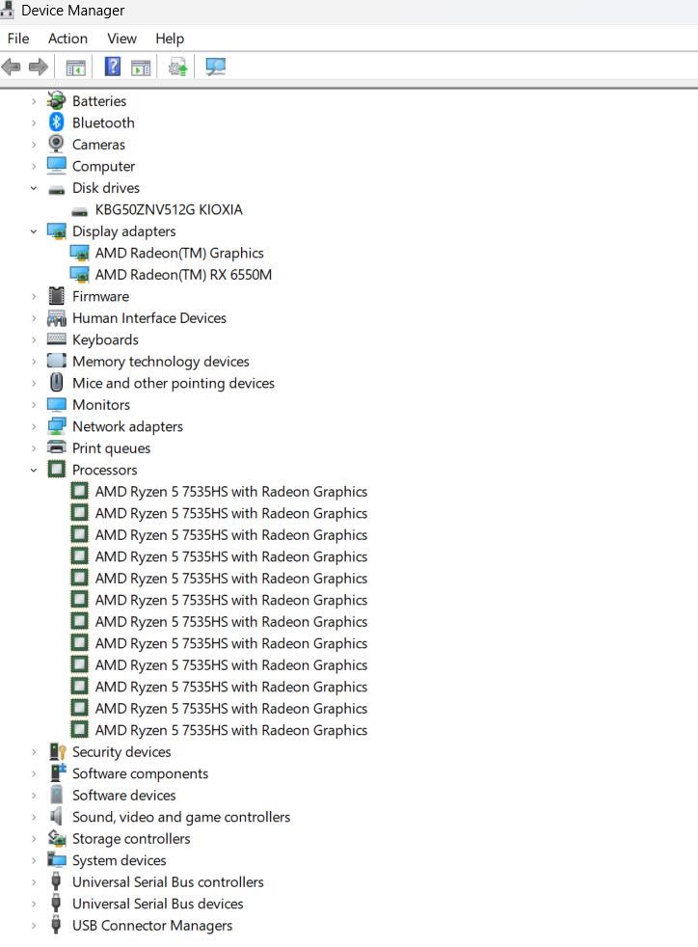The width and height of the screenshot is (698, 947).
Task: Click the Storage controllers icon
Action: point(57,838)
